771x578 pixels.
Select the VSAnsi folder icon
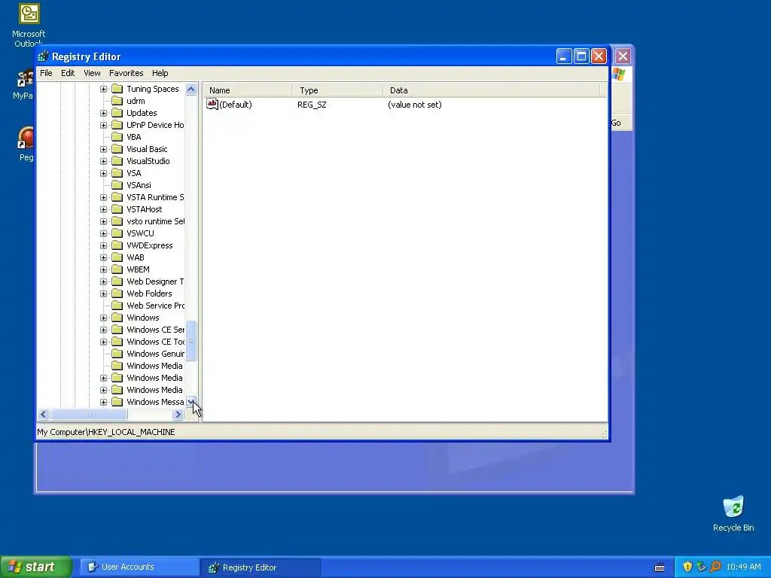tap(117, 185)
